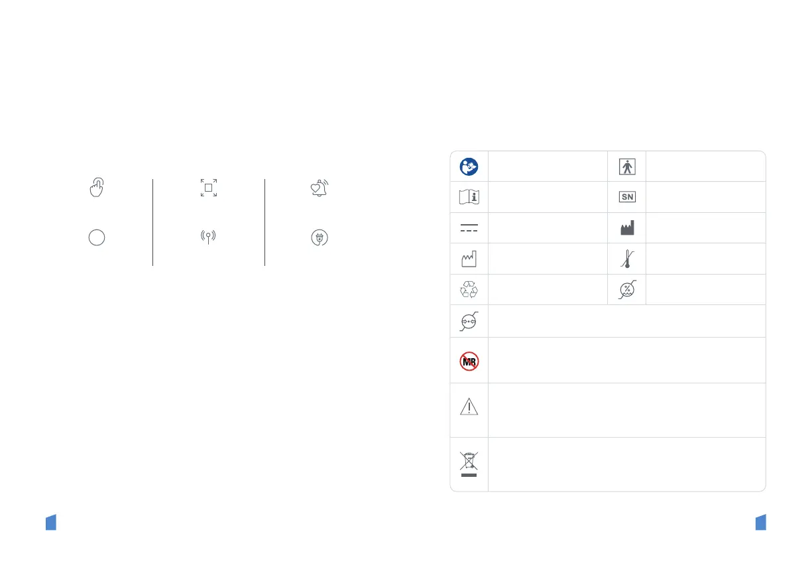Select the wireless signal antenna icon
The height and width of the screenshot is (579, 812).
[x=209, y=237]
